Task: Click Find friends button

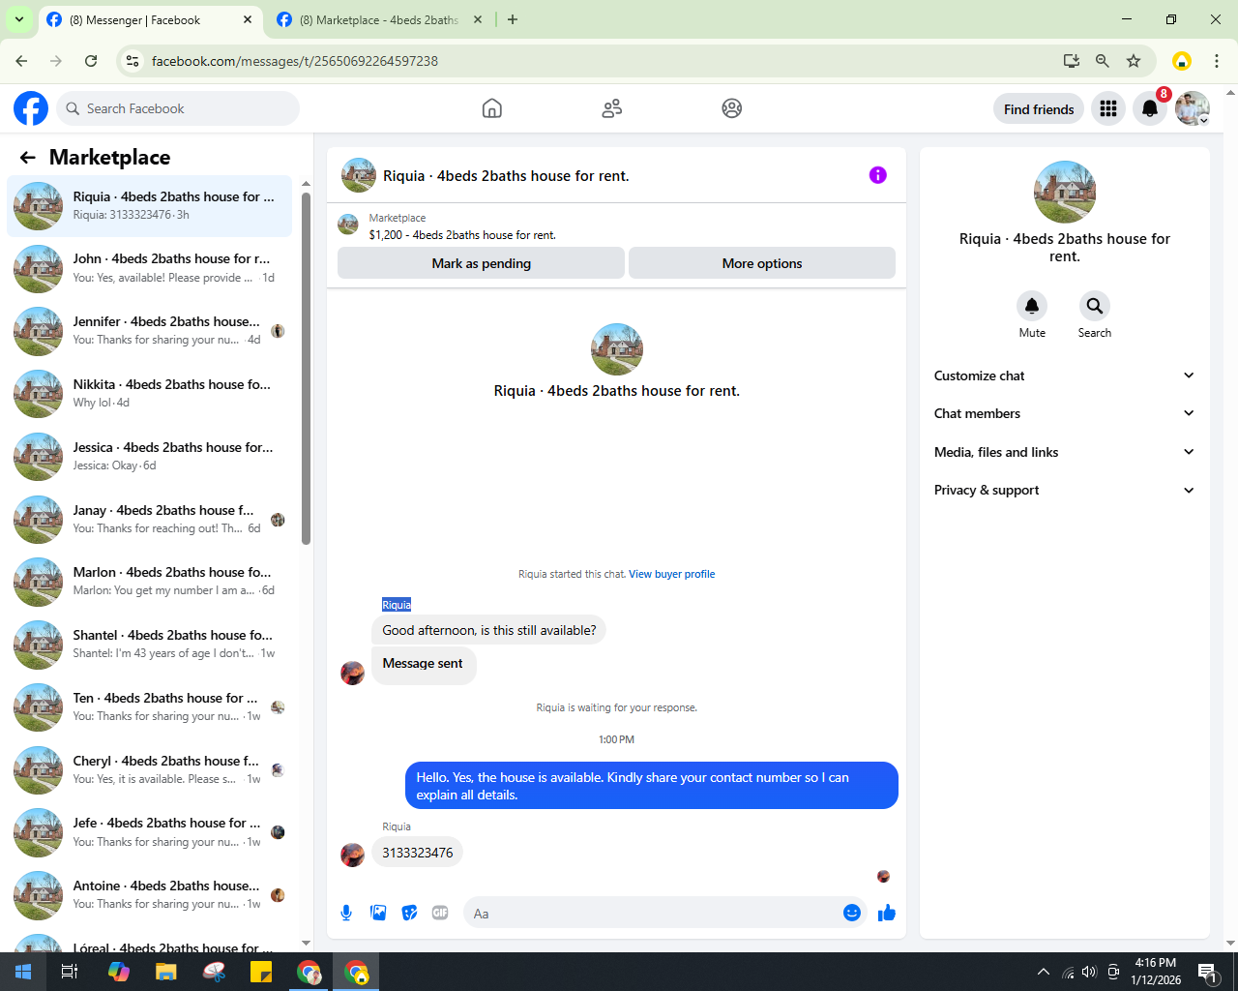Action: tap(1039, 109)
